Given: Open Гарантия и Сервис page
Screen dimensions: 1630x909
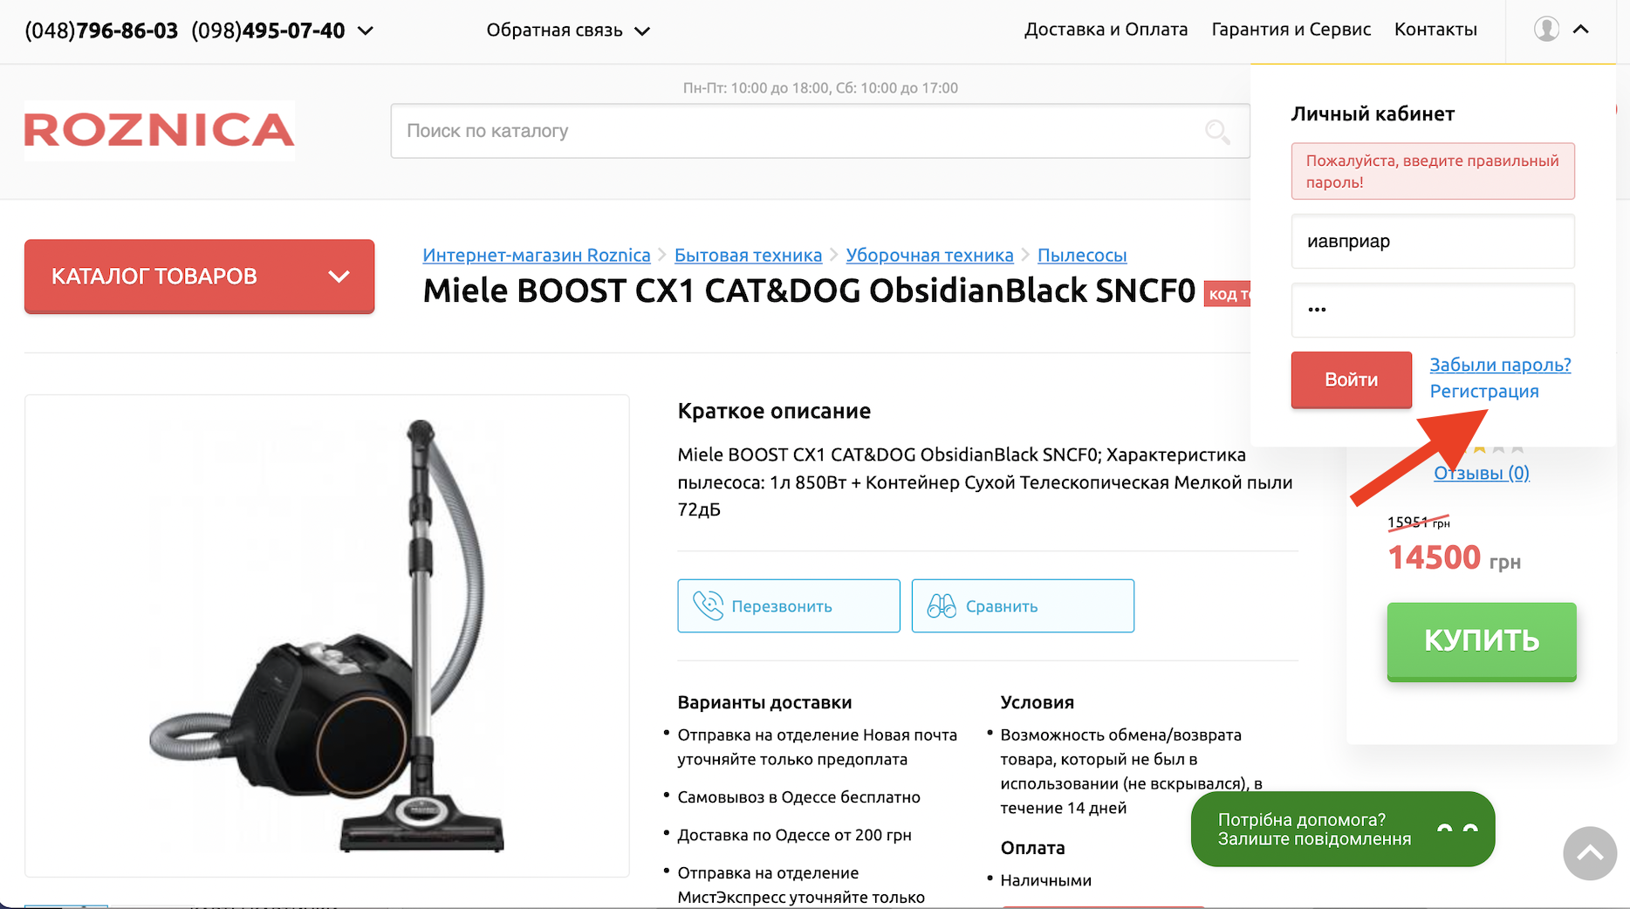Looking at the screenshot, I should 1291,30.
